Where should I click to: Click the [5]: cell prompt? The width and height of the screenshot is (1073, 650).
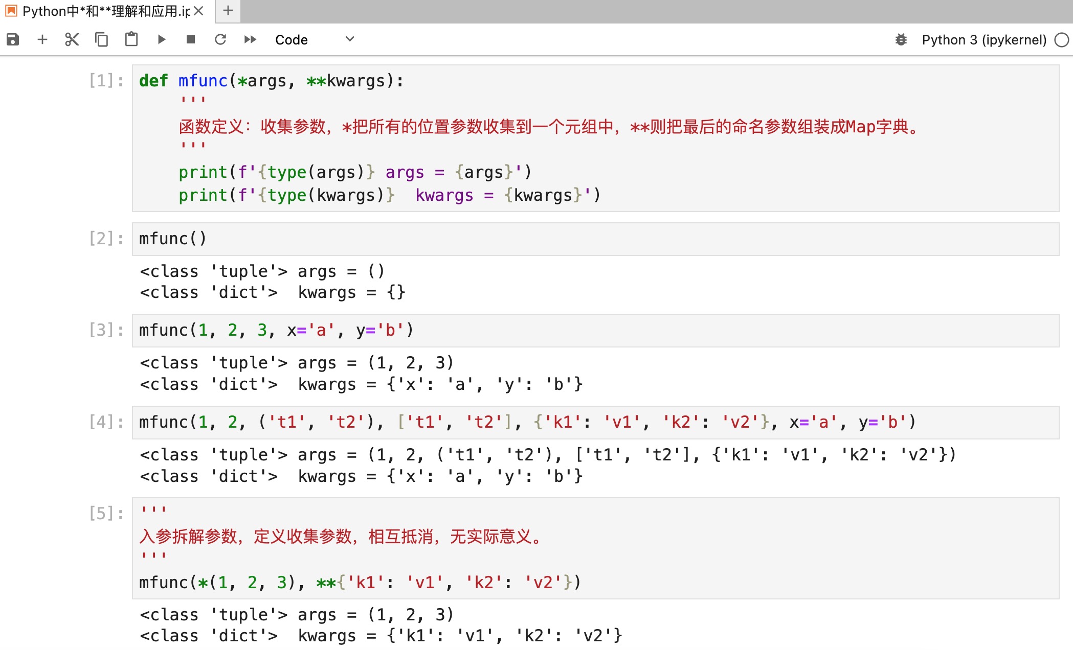point(106,514)
